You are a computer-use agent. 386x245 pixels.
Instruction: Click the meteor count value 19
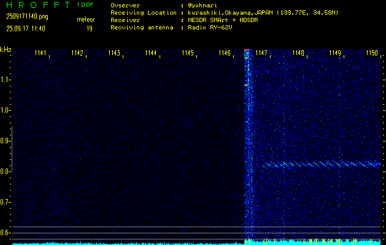coord(90,29)
